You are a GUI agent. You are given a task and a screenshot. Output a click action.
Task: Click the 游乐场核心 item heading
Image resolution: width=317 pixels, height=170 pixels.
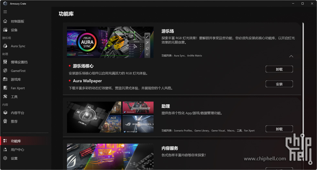[83, 66]
